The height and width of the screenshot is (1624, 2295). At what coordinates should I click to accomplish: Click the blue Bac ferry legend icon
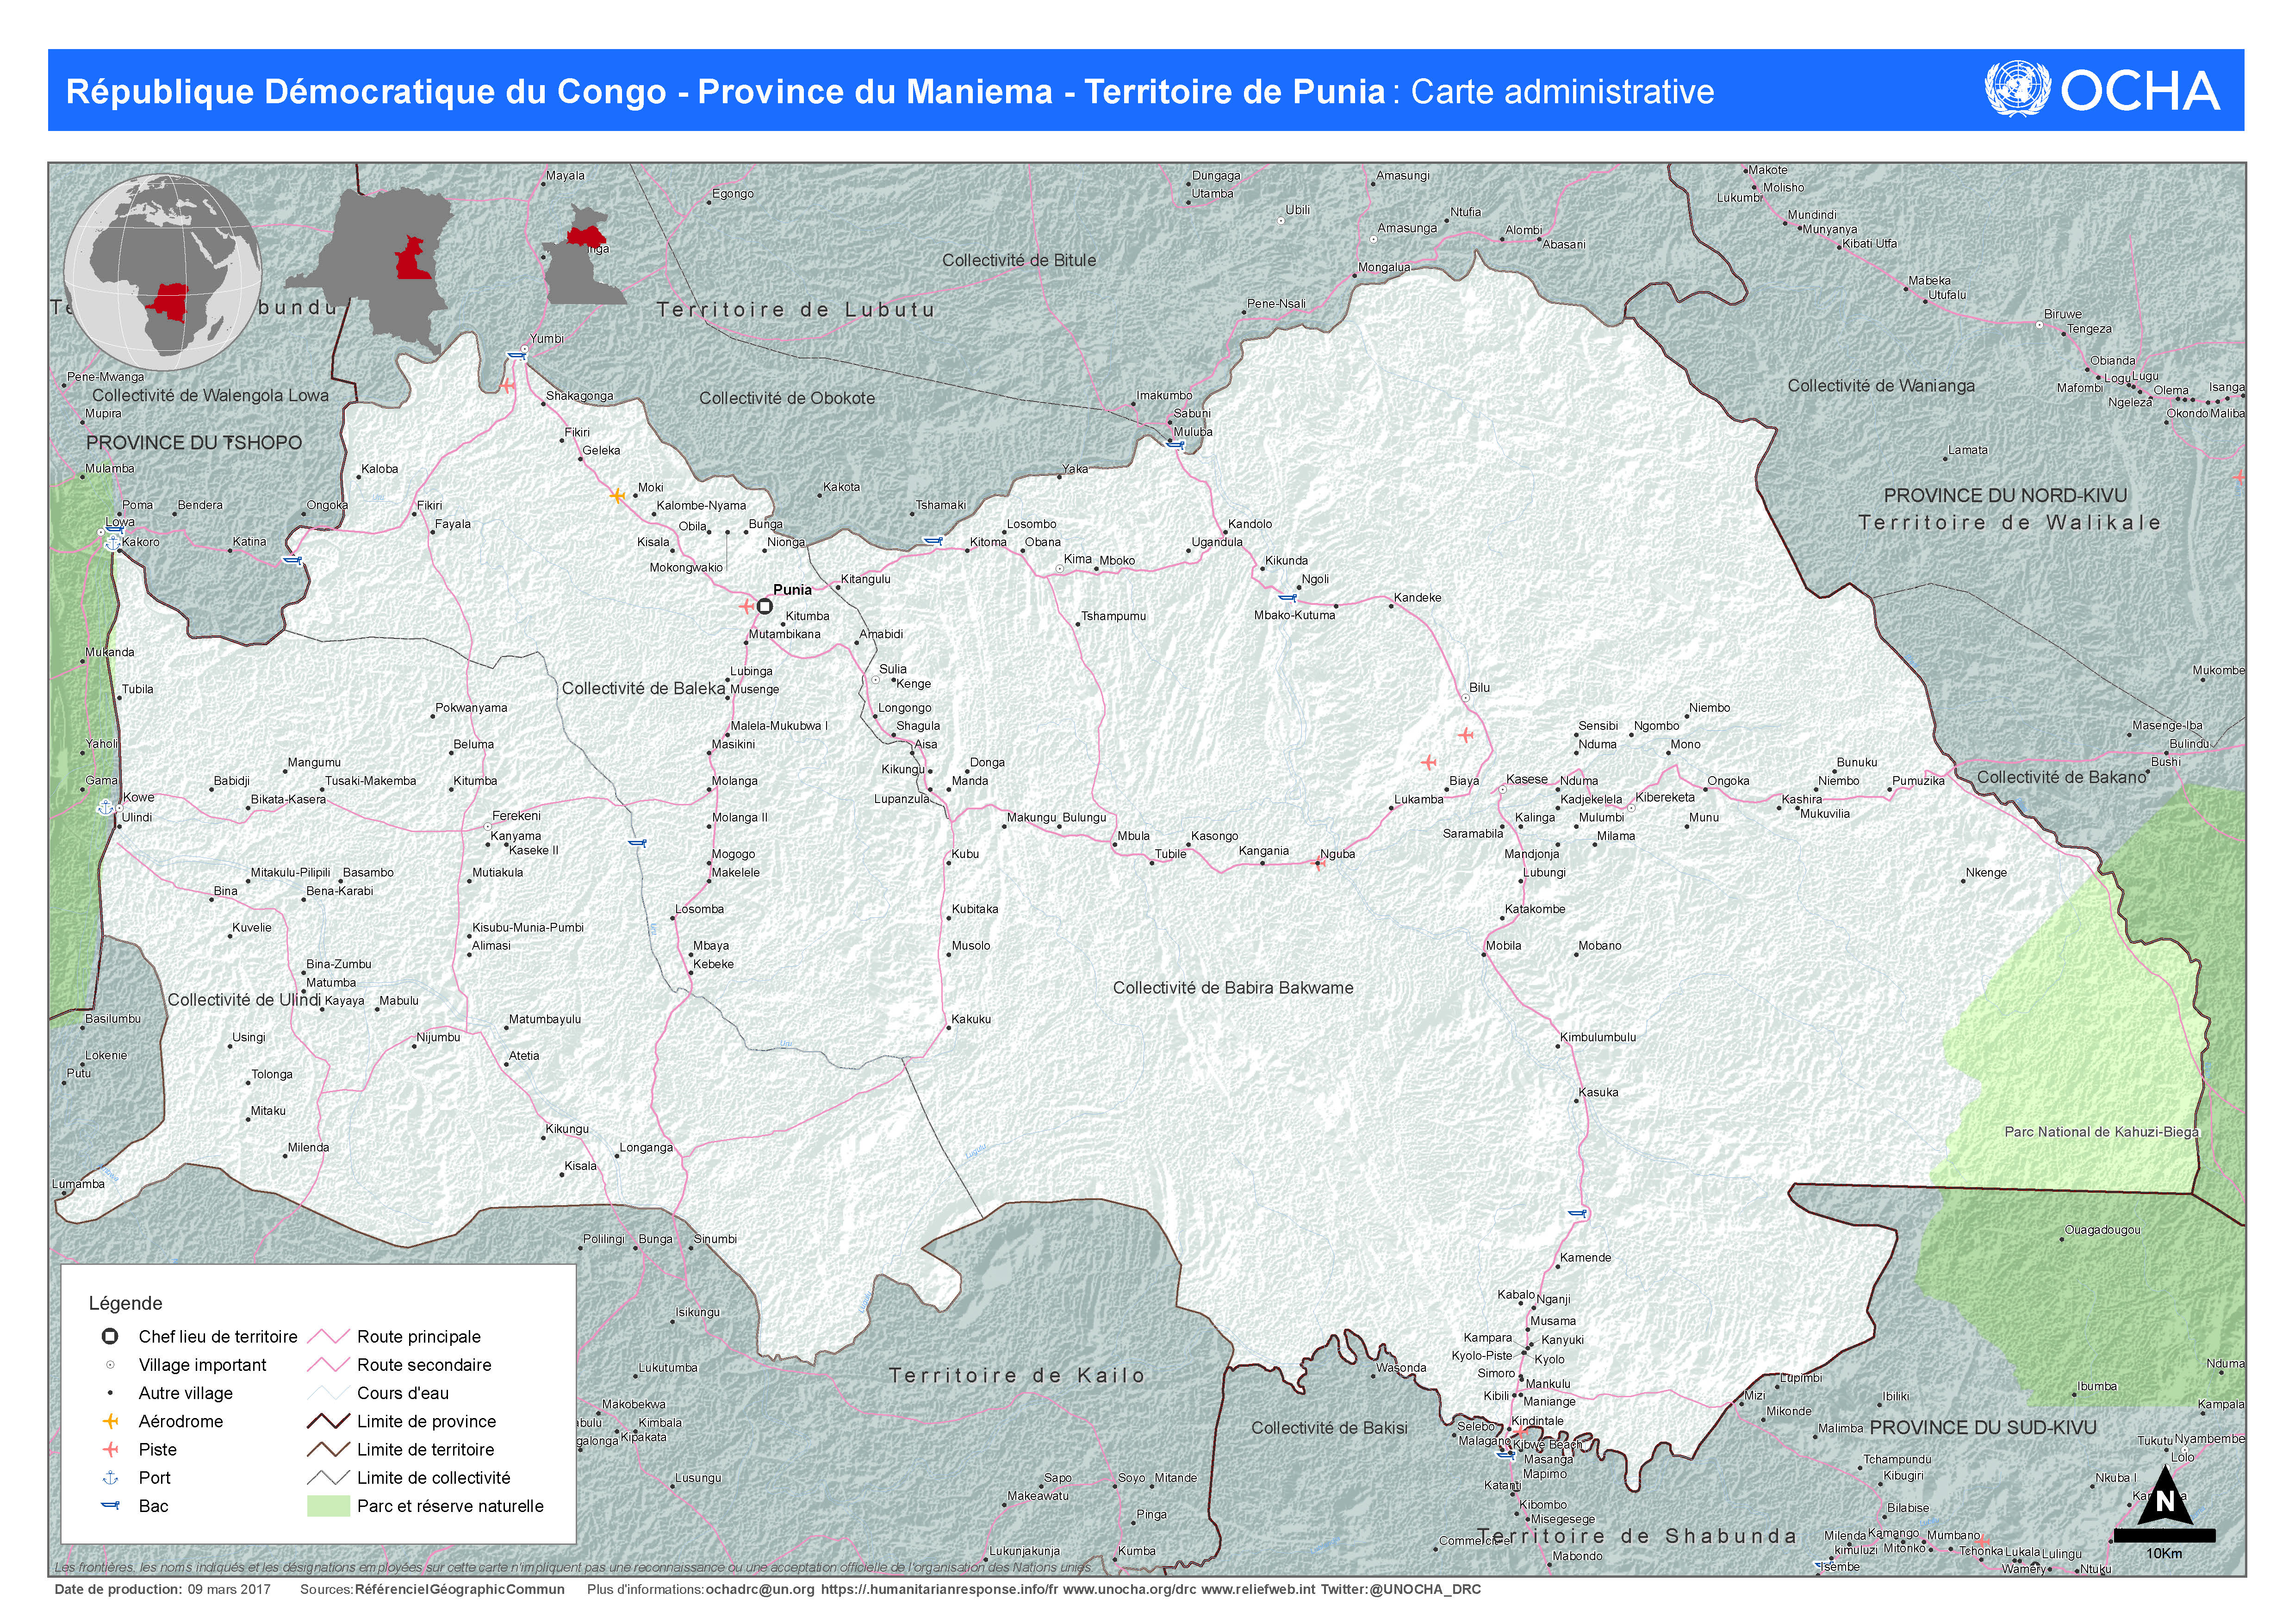pos(111,1505)
